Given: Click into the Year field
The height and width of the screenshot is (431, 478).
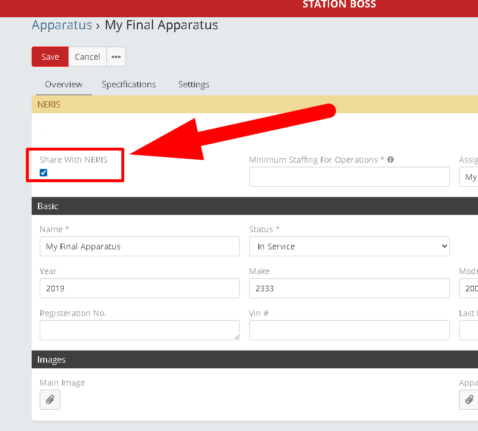Looking at the screenshot, I should [139, 288].
